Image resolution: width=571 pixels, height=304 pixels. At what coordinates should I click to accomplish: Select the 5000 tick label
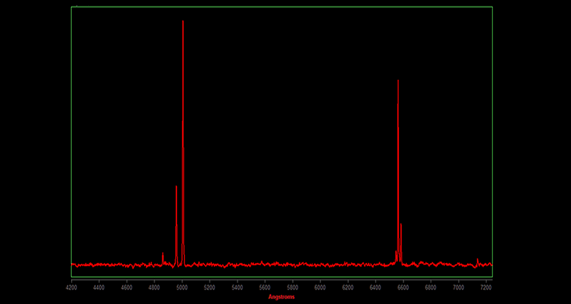pos(182,288)
